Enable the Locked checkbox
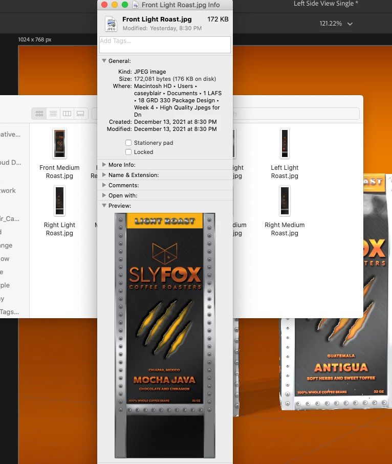 [128, 152]
